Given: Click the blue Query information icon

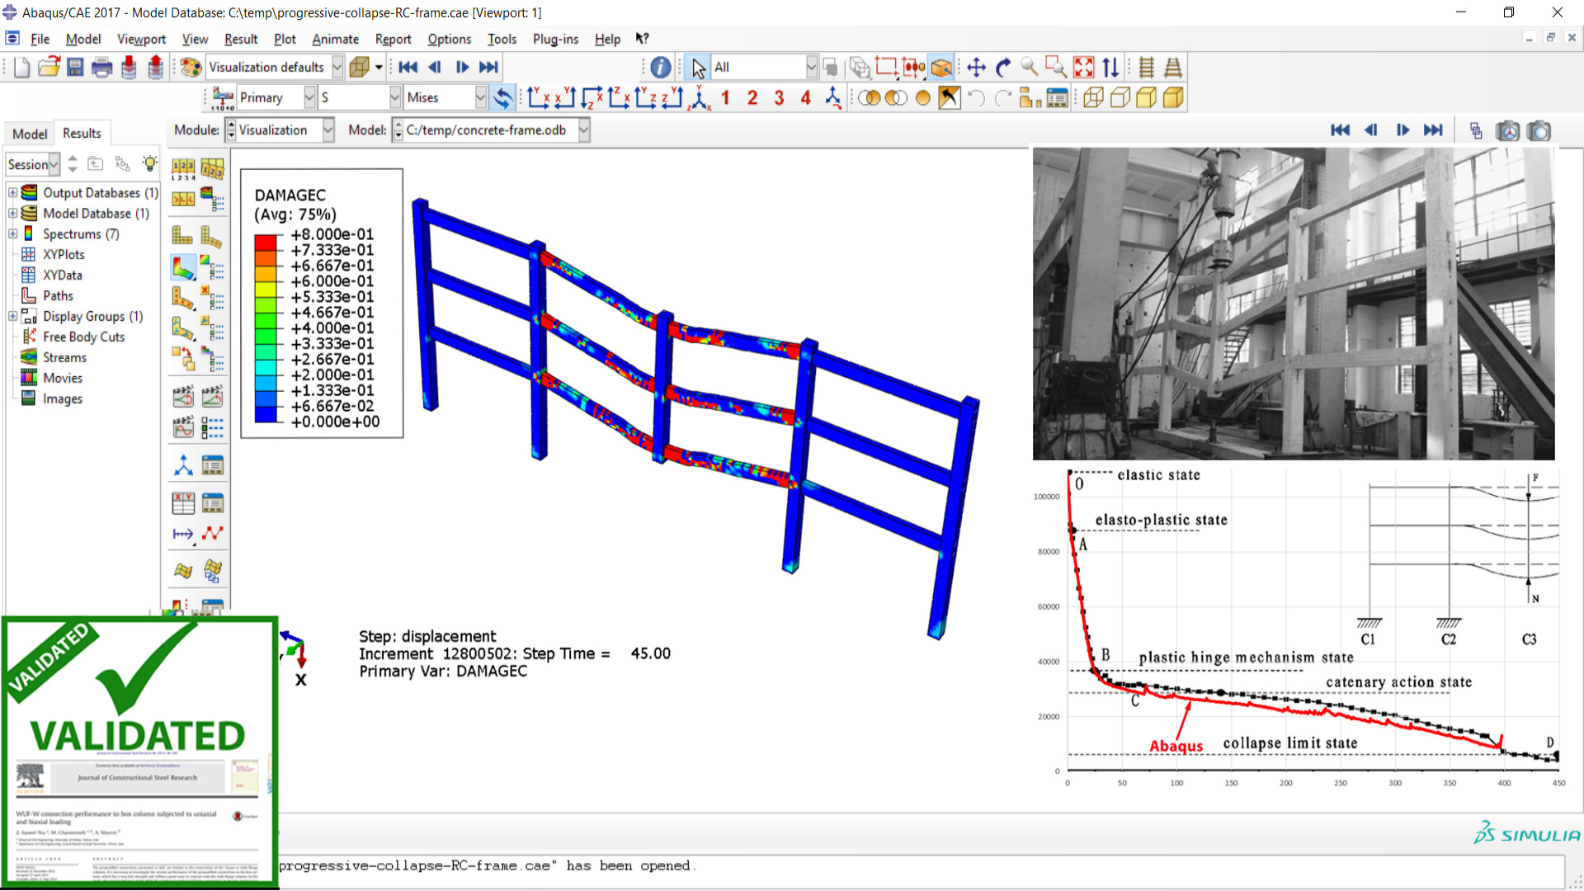Looking at the screenshot, I should (x=661, y=68).
